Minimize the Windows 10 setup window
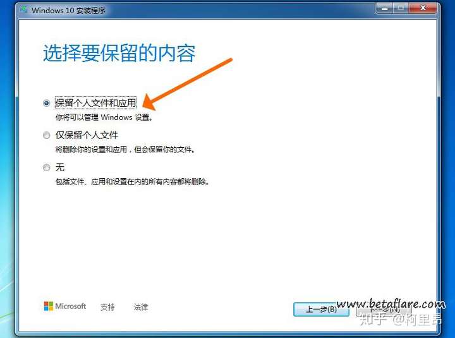The height and width of the screenshot is (338, 455). 385,9
